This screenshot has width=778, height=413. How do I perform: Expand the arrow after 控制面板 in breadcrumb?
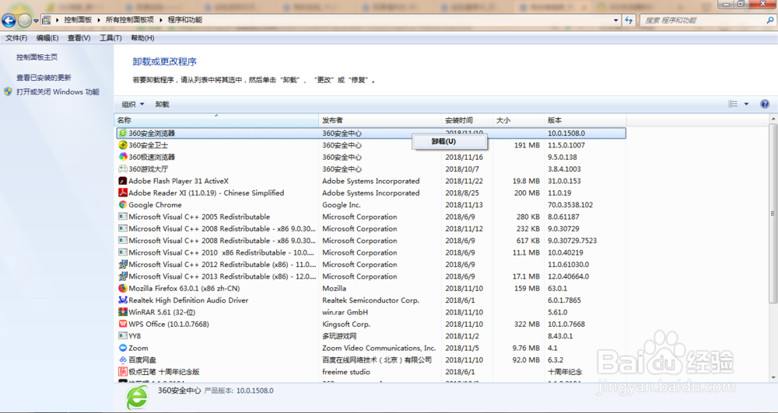98,20
